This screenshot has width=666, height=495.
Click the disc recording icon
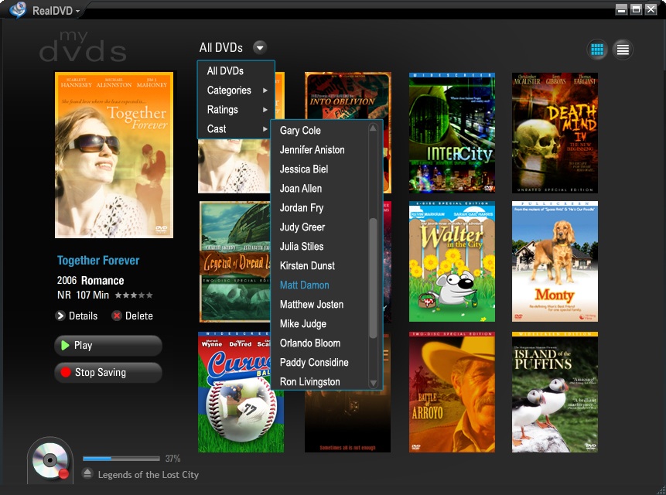pos(50,461)
